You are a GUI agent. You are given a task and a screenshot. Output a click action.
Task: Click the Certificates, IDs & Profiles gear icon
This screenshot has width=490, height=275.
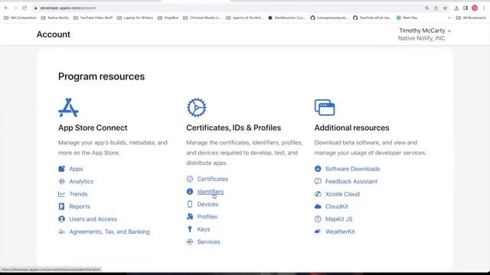(196, 108)
